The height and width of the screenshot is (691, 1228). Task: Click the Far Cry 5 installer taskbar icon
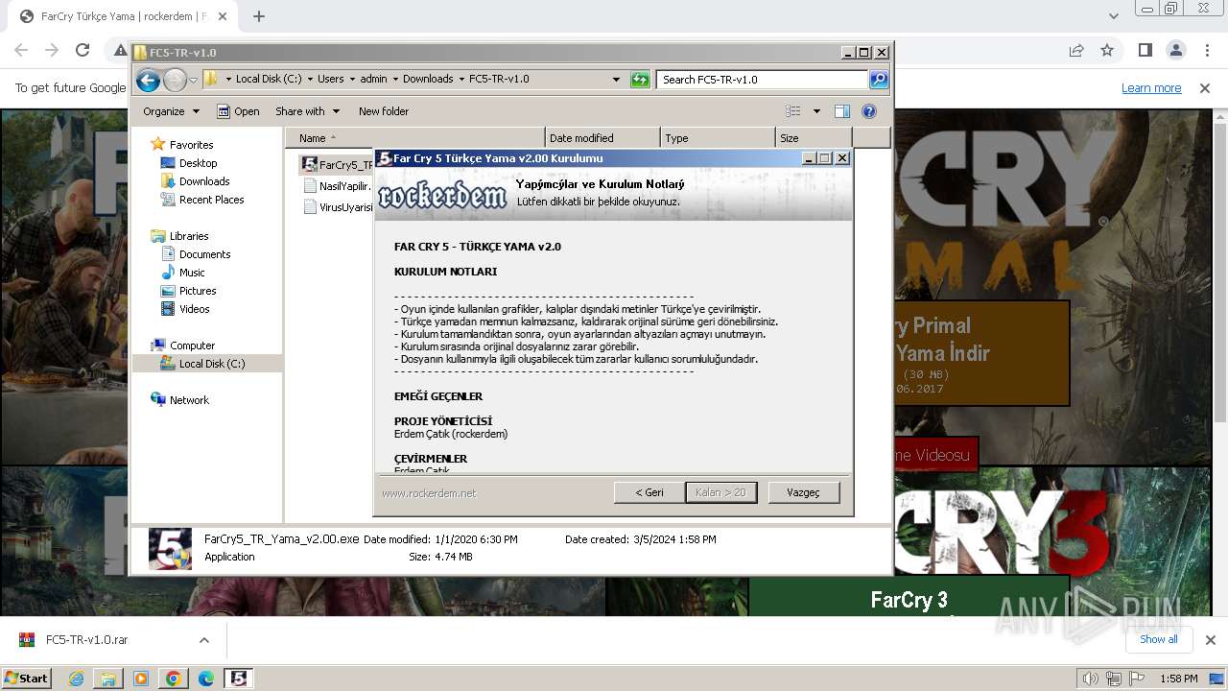(x=239, y=679)
